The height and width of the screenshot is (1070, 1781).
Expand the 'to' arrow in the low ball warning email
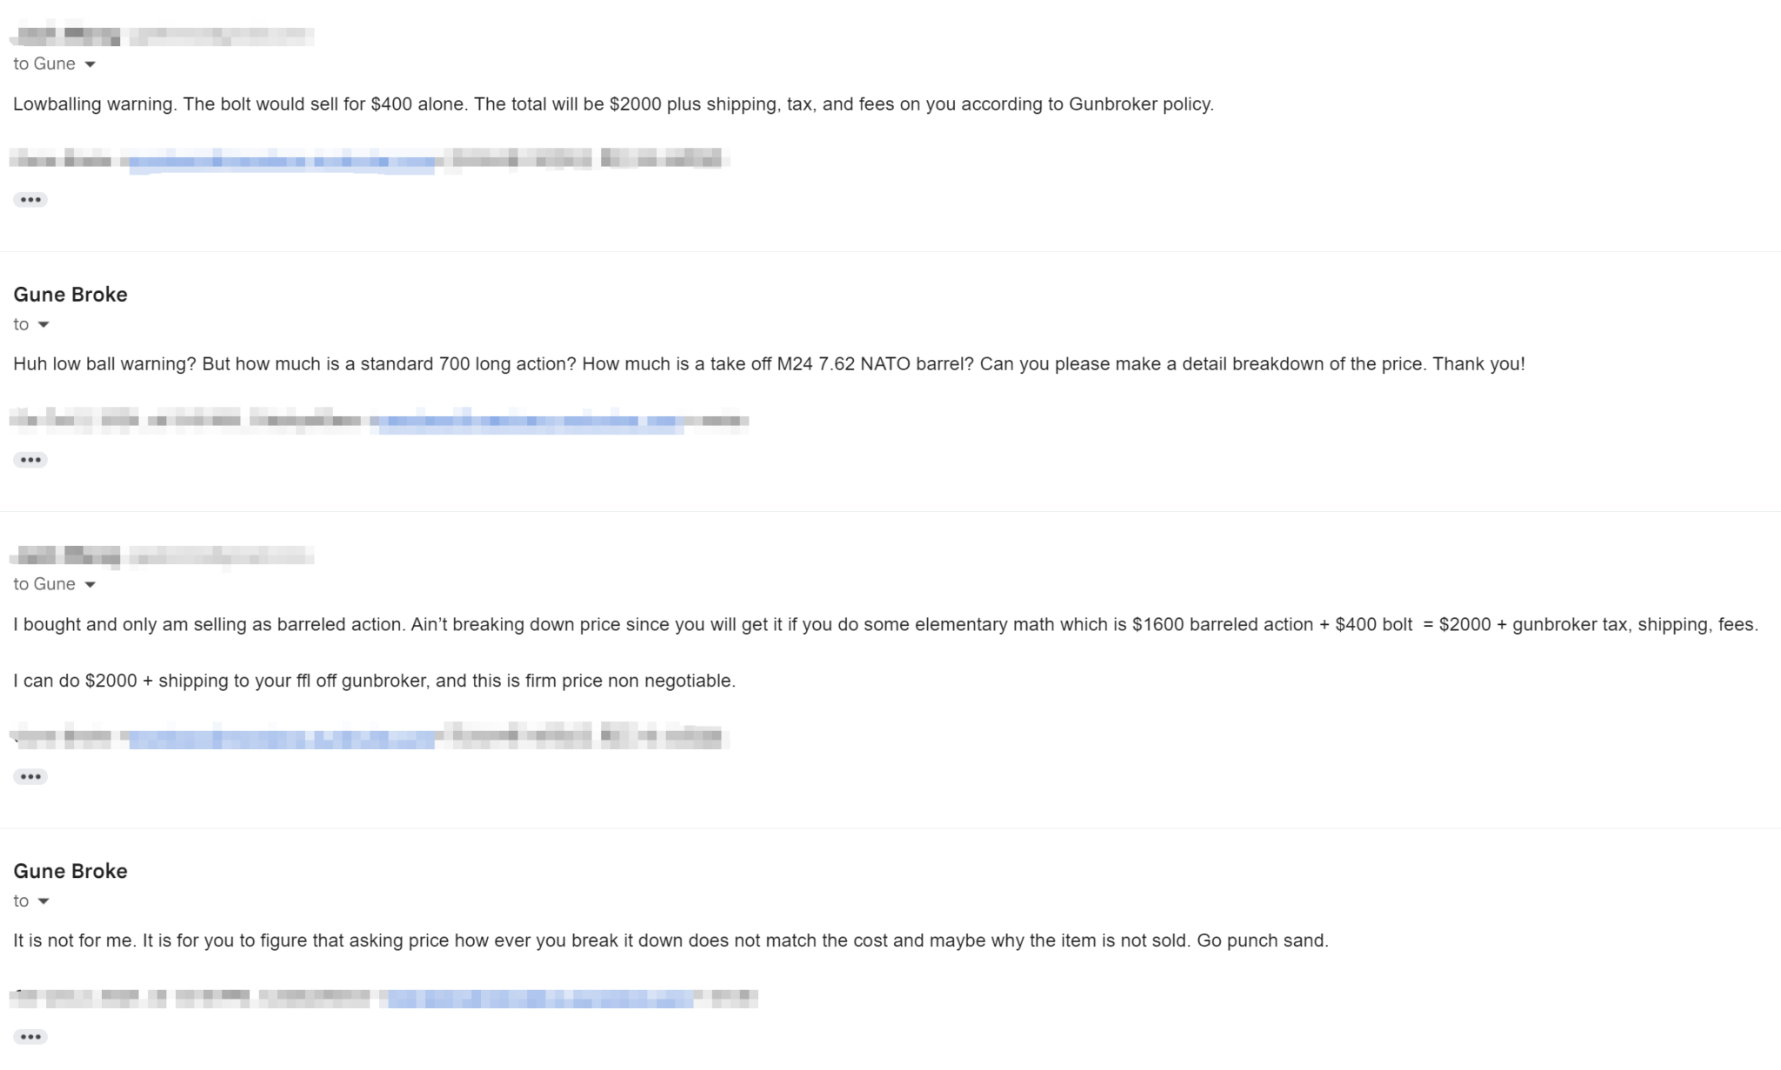[x=43, y=325]
